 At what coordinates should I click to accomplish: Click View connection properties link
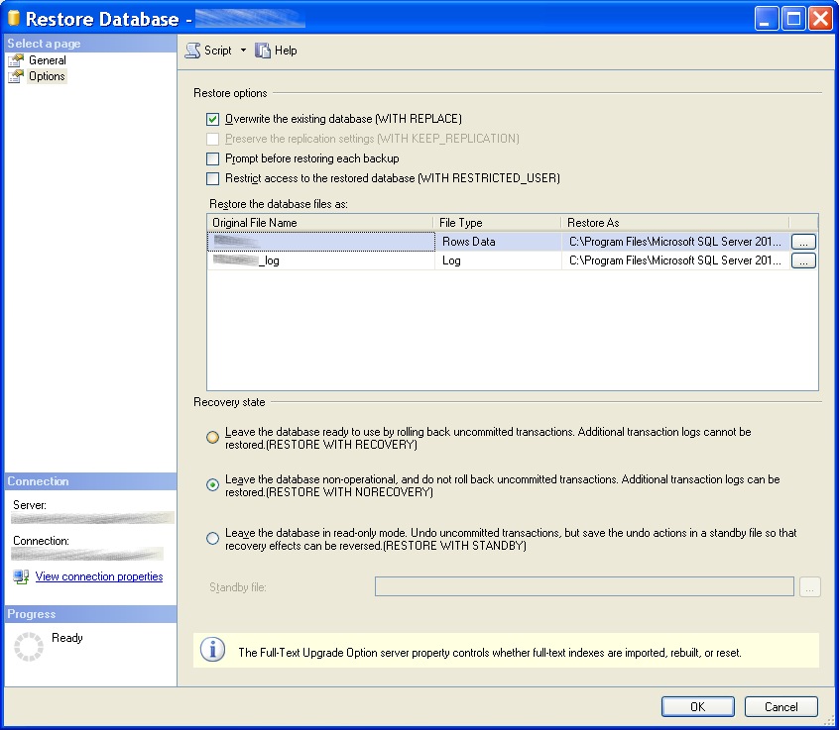[x=99, y=576]
